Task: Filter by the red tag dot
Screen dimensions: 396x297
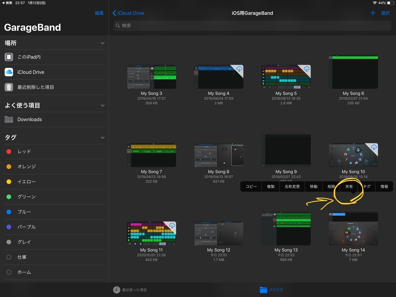Action: point(9,152)
